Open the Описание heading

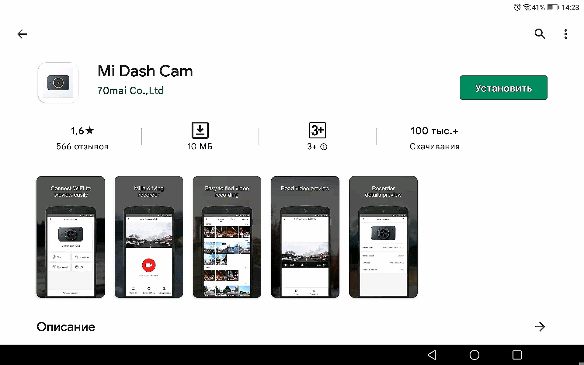coord(66,327)
